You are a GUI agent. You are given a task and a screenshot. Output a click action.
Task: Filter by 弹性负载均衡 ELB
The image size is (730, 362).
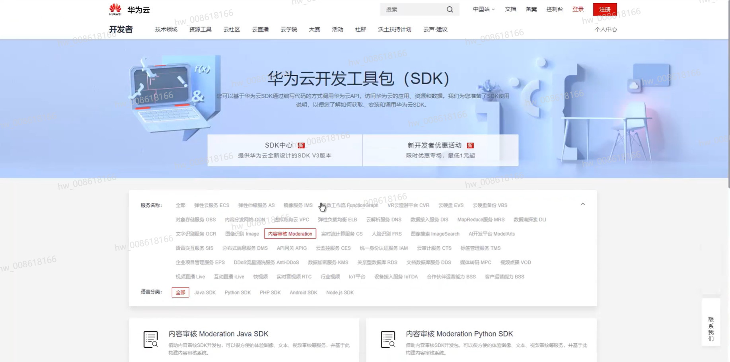tap(337, 220)
